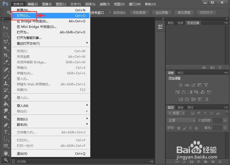
Task: Select the Move tool
Action: point(6,28)
